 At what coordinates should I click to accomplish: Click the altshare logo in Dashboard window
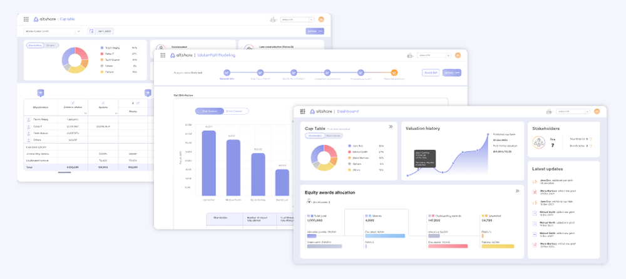321,112
